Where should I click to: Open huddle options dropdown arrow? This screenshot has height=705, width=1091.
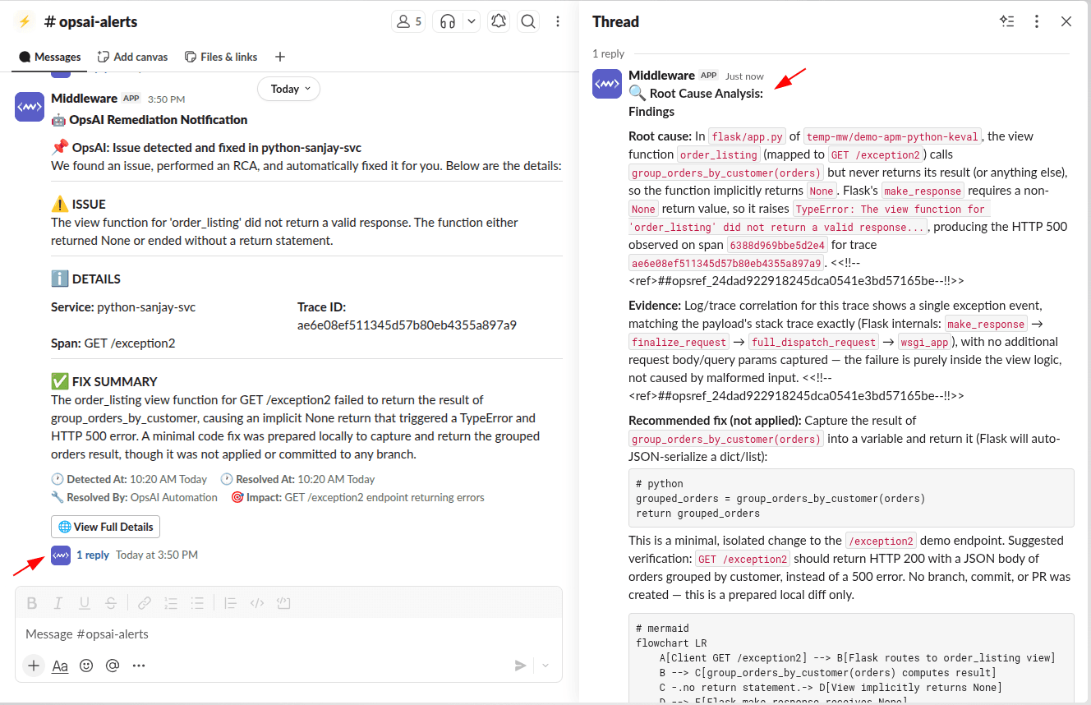471,22
